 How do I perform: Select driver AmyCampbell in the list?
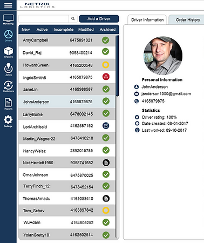coord(67,40)
